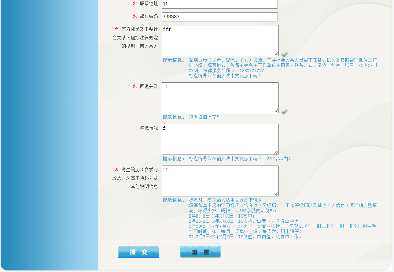Click the 提交 submit button
Viewport: 394px width, 272px height.
[138, 252]
